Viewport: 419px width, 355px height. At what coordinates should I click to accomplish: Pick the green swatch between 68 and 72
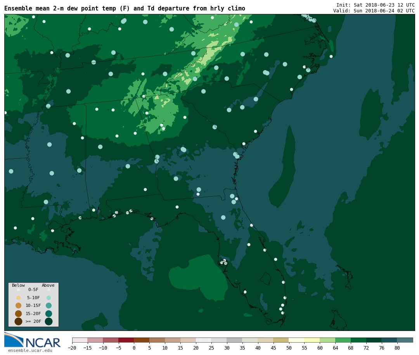(x=358, y=340)
